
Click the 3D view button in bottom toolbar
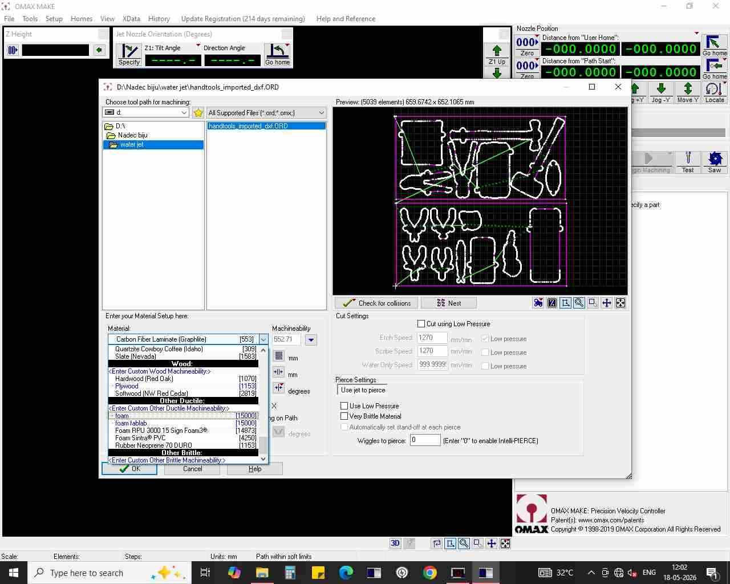[x=395, y=544]
